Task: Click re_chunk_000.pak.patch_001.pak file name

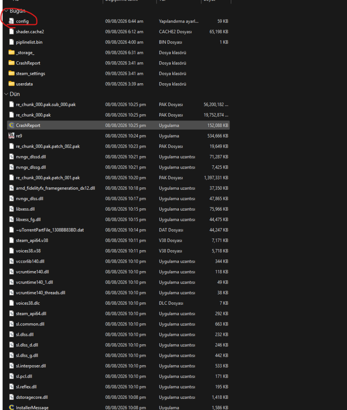Action: [x=48, y=178]
